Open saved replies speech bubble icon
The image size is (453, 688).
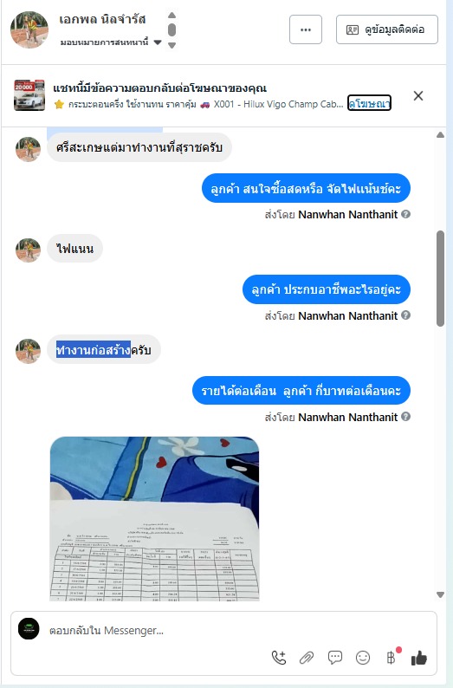pos(335,658)
